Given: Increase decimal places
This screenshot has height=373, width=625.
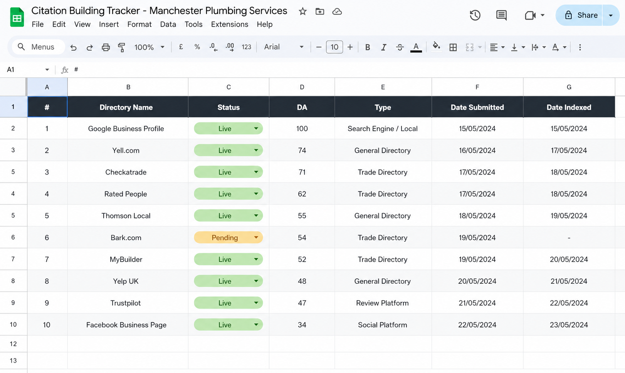Looking at the screenshot, I should [x=230, y=47].
